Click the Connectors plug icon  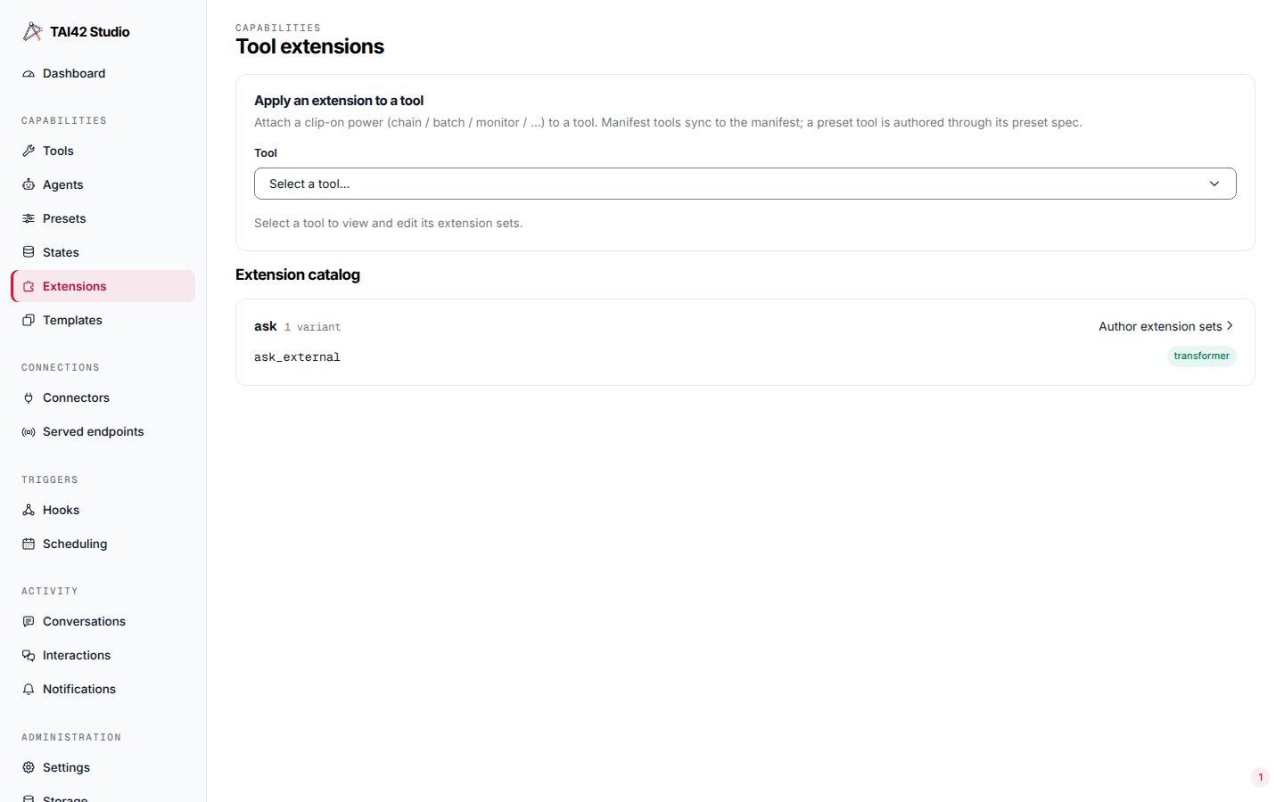coord(29,398)
